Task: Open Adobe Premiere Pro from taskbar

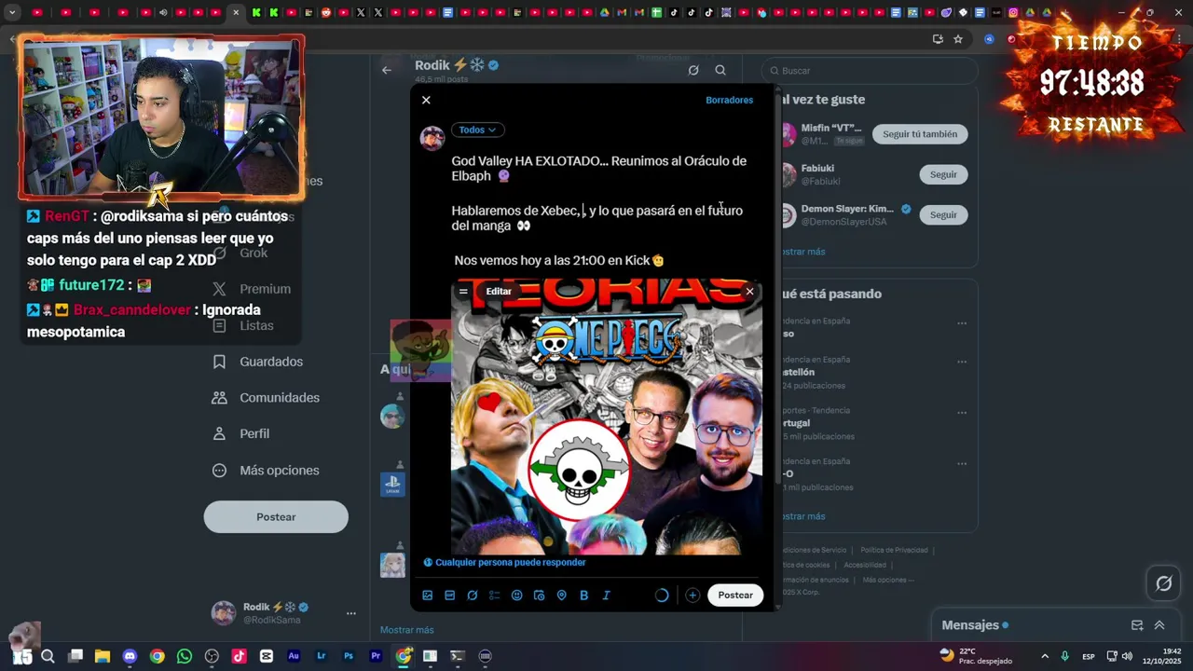Action: point(376,656)
